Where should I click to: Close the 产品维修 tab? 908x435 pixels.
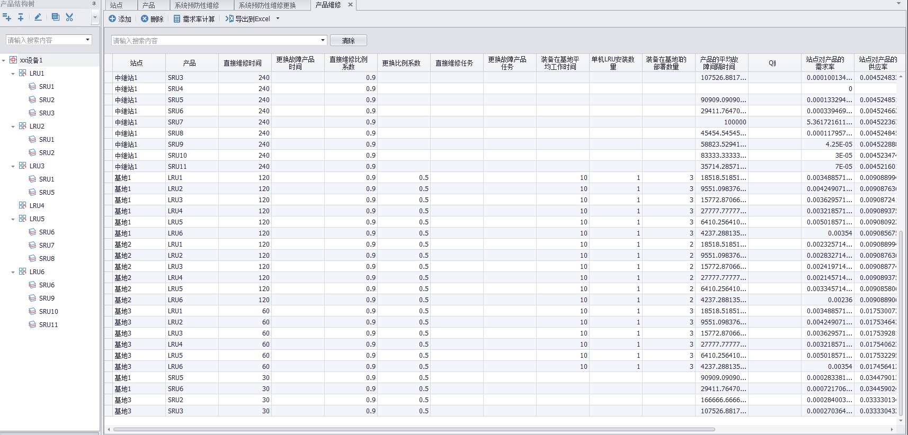coord(350,5)
